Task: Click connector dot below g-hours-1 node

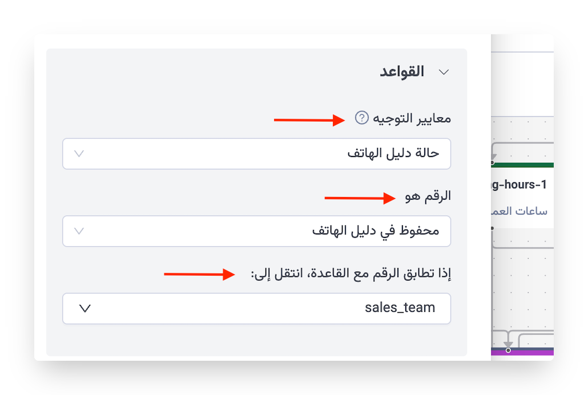Action: point(492,228)
